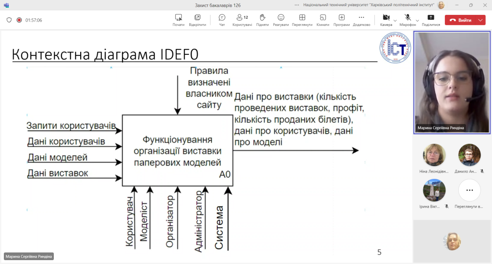Click the recording indicator icon
This screenshot has width=492, height=264.
(19, 20)
